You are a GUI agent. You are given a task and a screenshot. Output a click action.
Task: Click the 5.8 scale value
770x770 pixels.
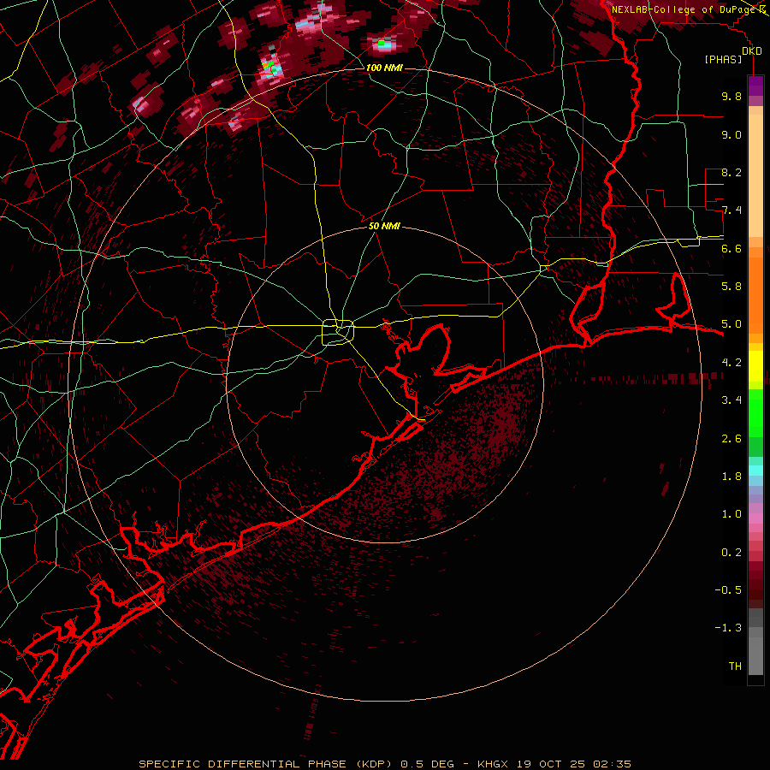(731, 287)
